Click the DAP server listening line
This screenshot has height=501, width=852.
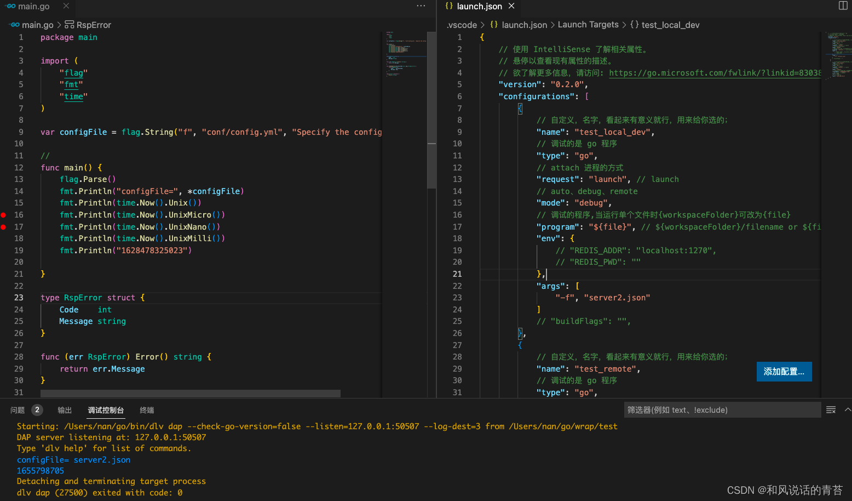point(111,437)
